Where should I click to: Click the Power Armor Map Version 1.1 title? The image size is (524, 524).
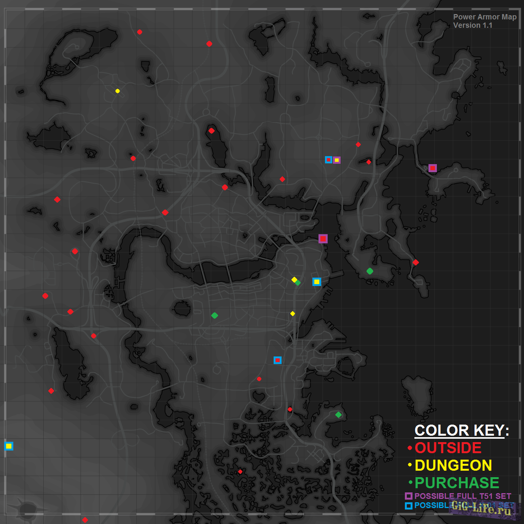484,21
